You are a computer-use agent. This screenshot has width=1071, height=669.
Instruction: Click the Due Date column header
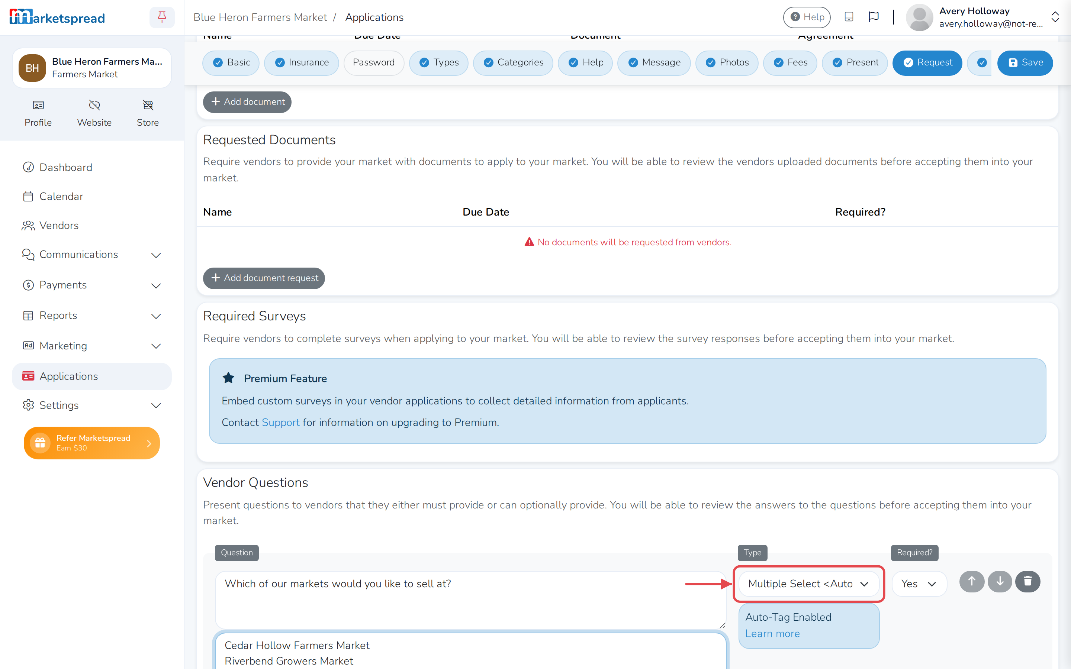pos(486,212)
